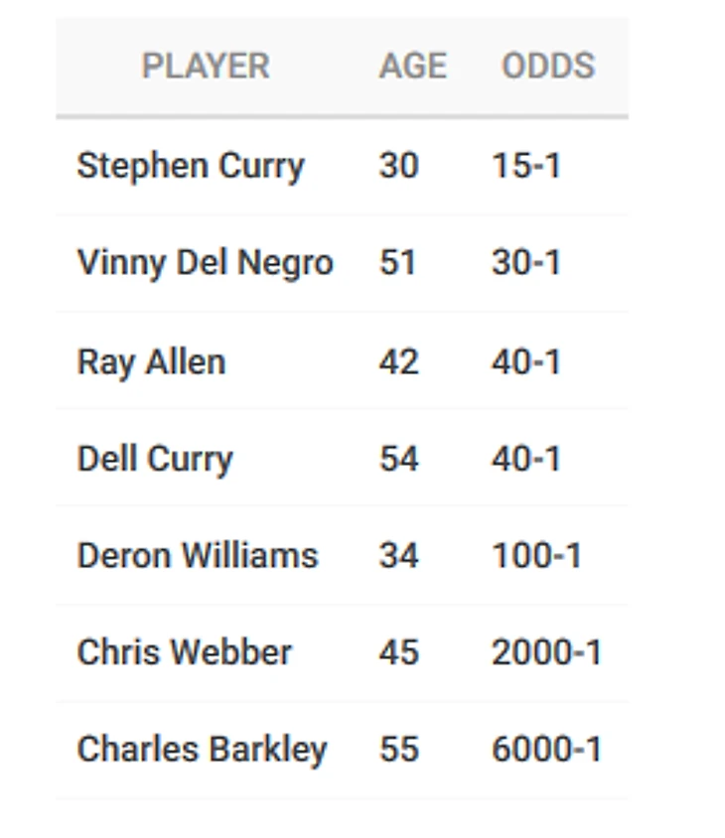Select the Dell Curry name cell
725x838 pixels.
pos(155,460)
